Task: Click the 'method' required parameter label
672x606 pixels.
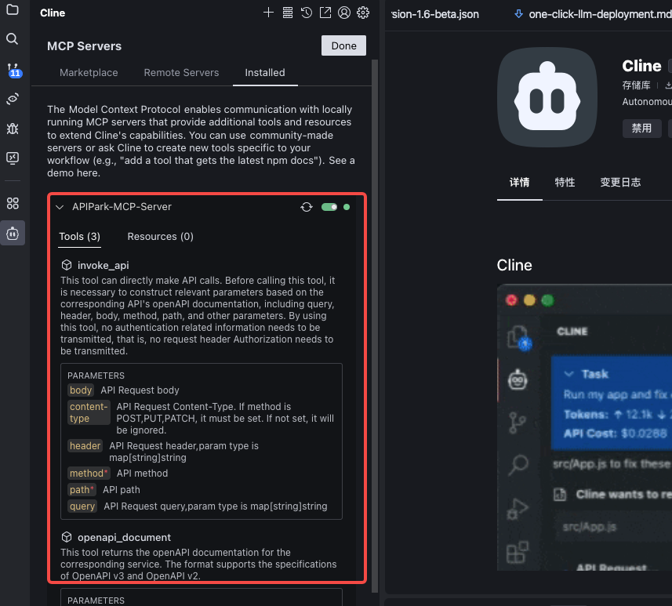Action: click(x=89, y=474)
